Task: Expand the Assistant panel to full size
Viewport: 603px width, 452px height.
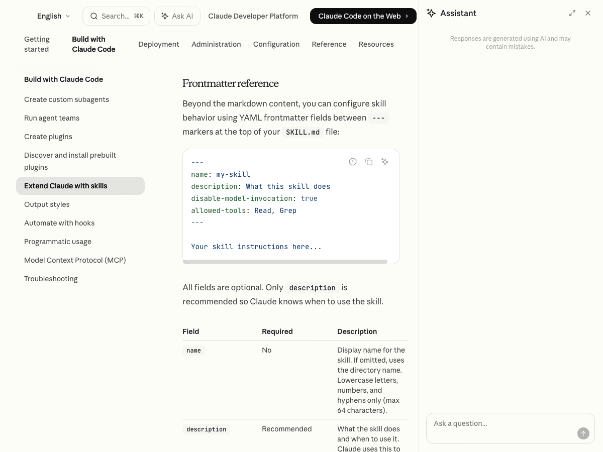Action: (572, 13)
